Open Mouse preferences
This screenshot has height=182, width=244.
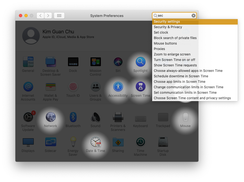pos(185,117)
